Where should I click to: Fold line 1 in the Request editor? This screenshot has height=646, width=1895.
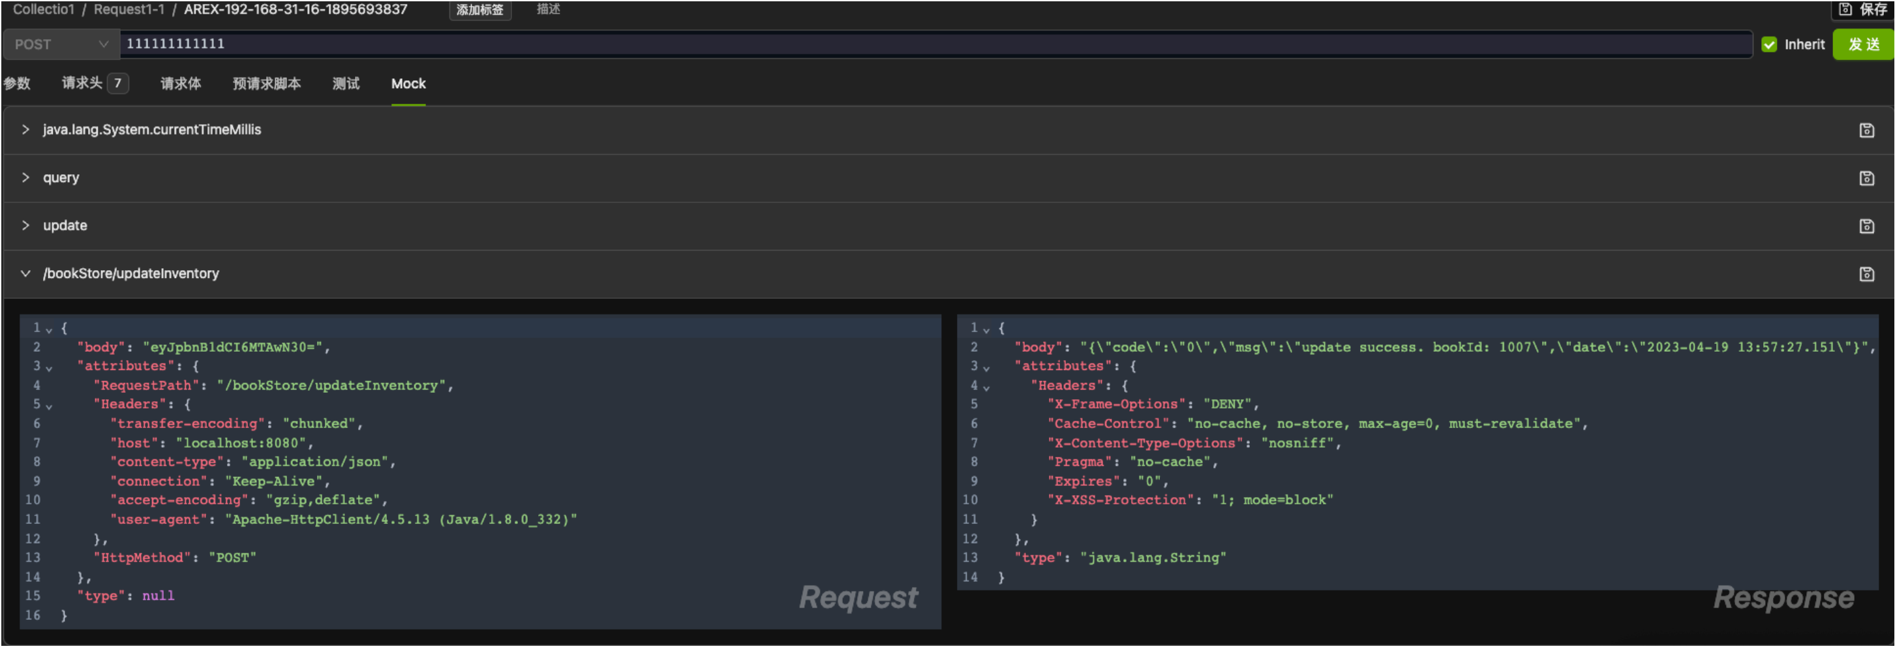coord(50,329)
